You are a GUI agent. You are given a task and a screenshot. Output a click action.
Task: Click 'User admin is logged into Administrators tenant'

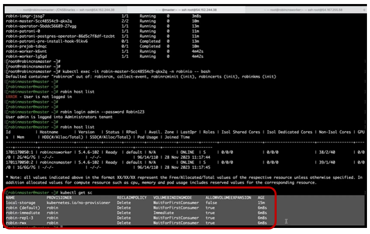(59, 117)
